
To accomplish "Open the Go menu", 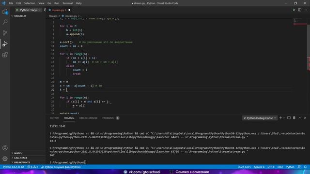I will [x=49, y=3].
